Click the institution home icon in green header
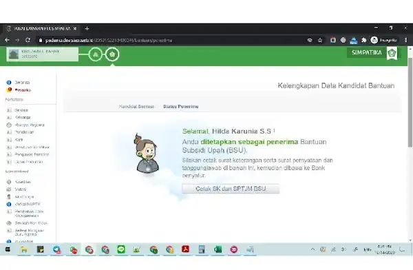 pyautogui.click(x=96, y=54)
